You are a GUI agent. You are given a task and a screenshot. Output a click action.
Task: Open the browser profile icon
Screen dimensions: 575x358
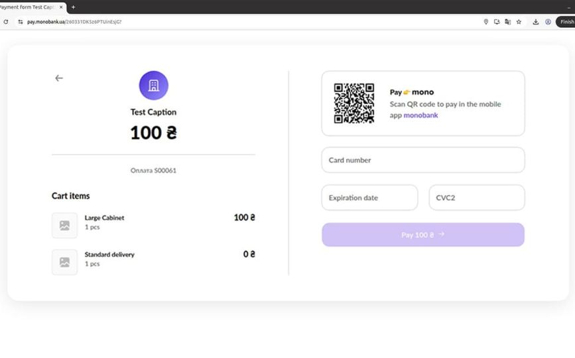[548, 22]
